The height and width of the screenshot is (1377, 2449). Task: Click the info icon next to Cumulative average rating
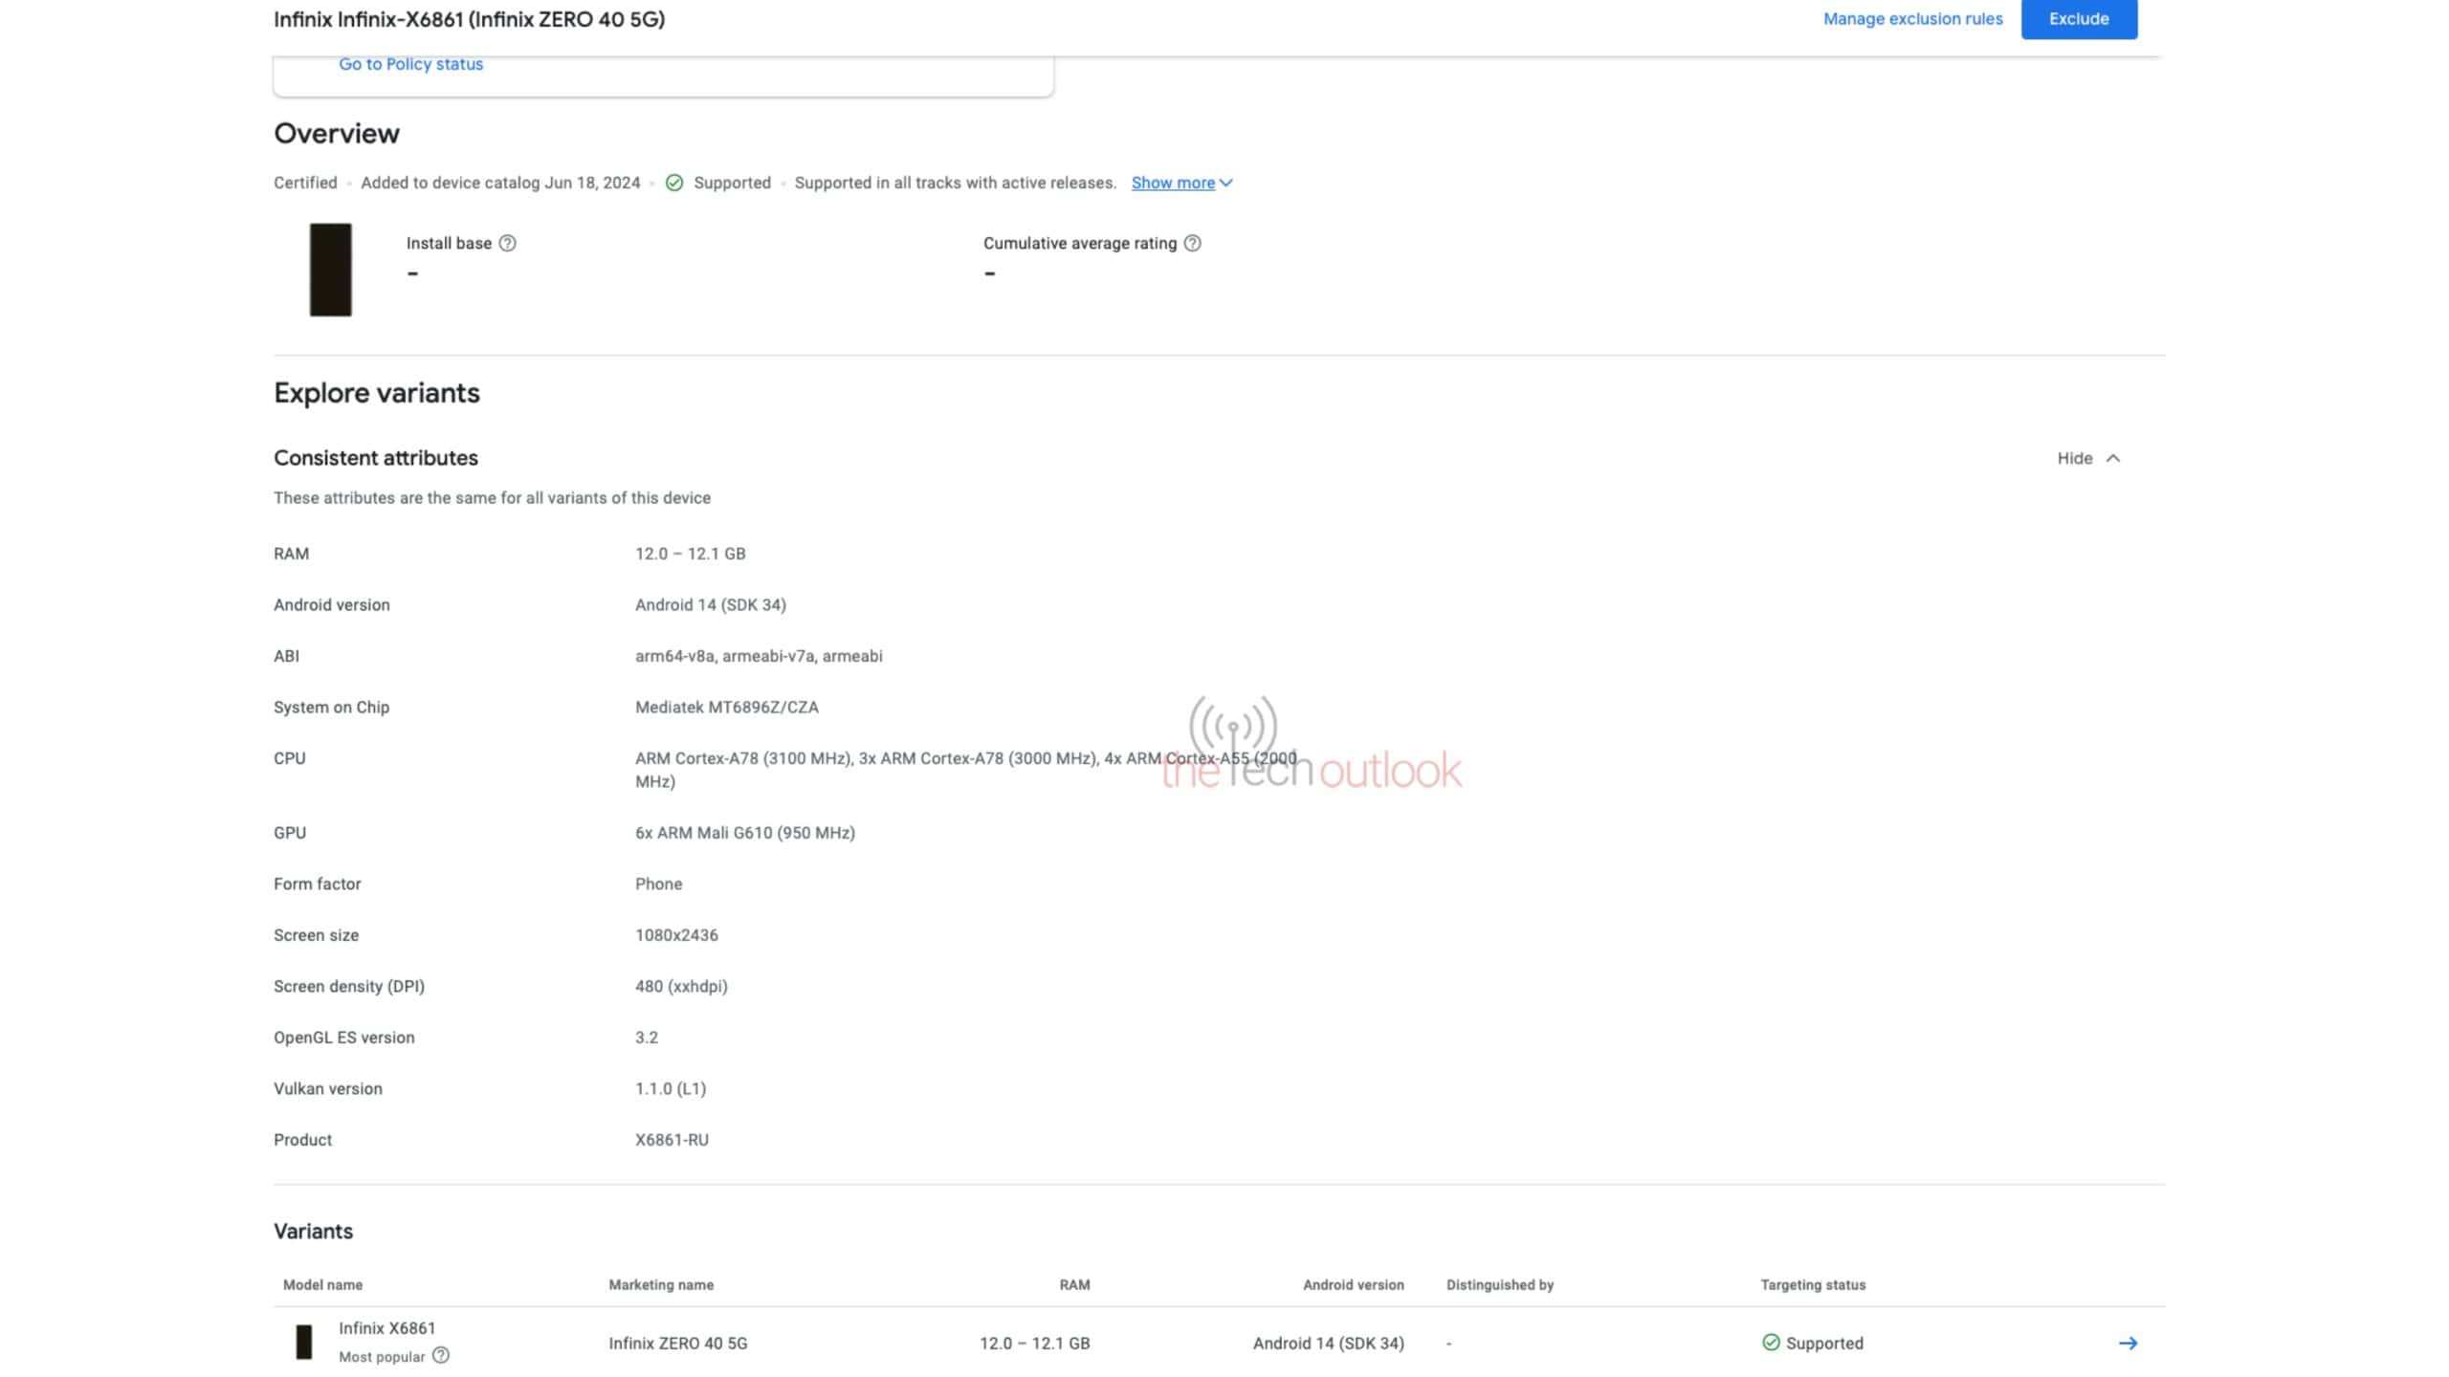1193,242
